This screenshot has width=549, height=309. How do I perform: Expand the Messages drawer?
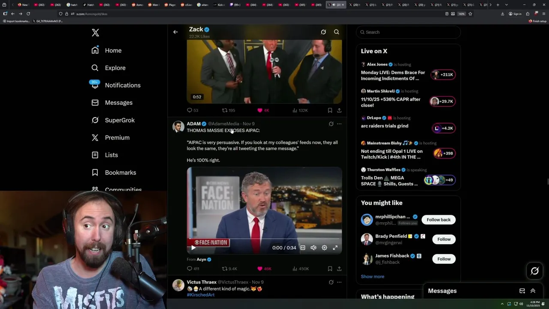tap(533, 291)
